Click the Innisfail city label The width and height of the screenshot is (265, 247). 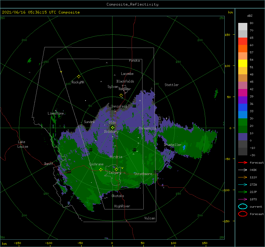(119, 106)
